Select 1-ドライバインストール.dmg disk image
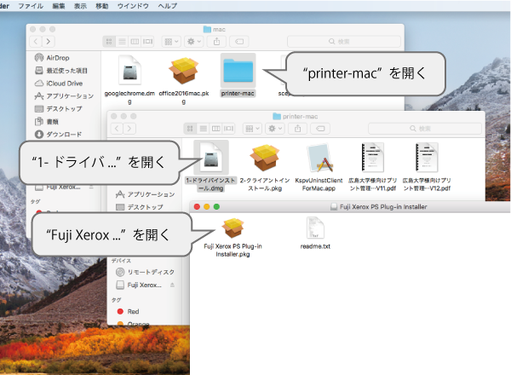Viewport: 511px width, 375px height. click(x=211, y=158)
